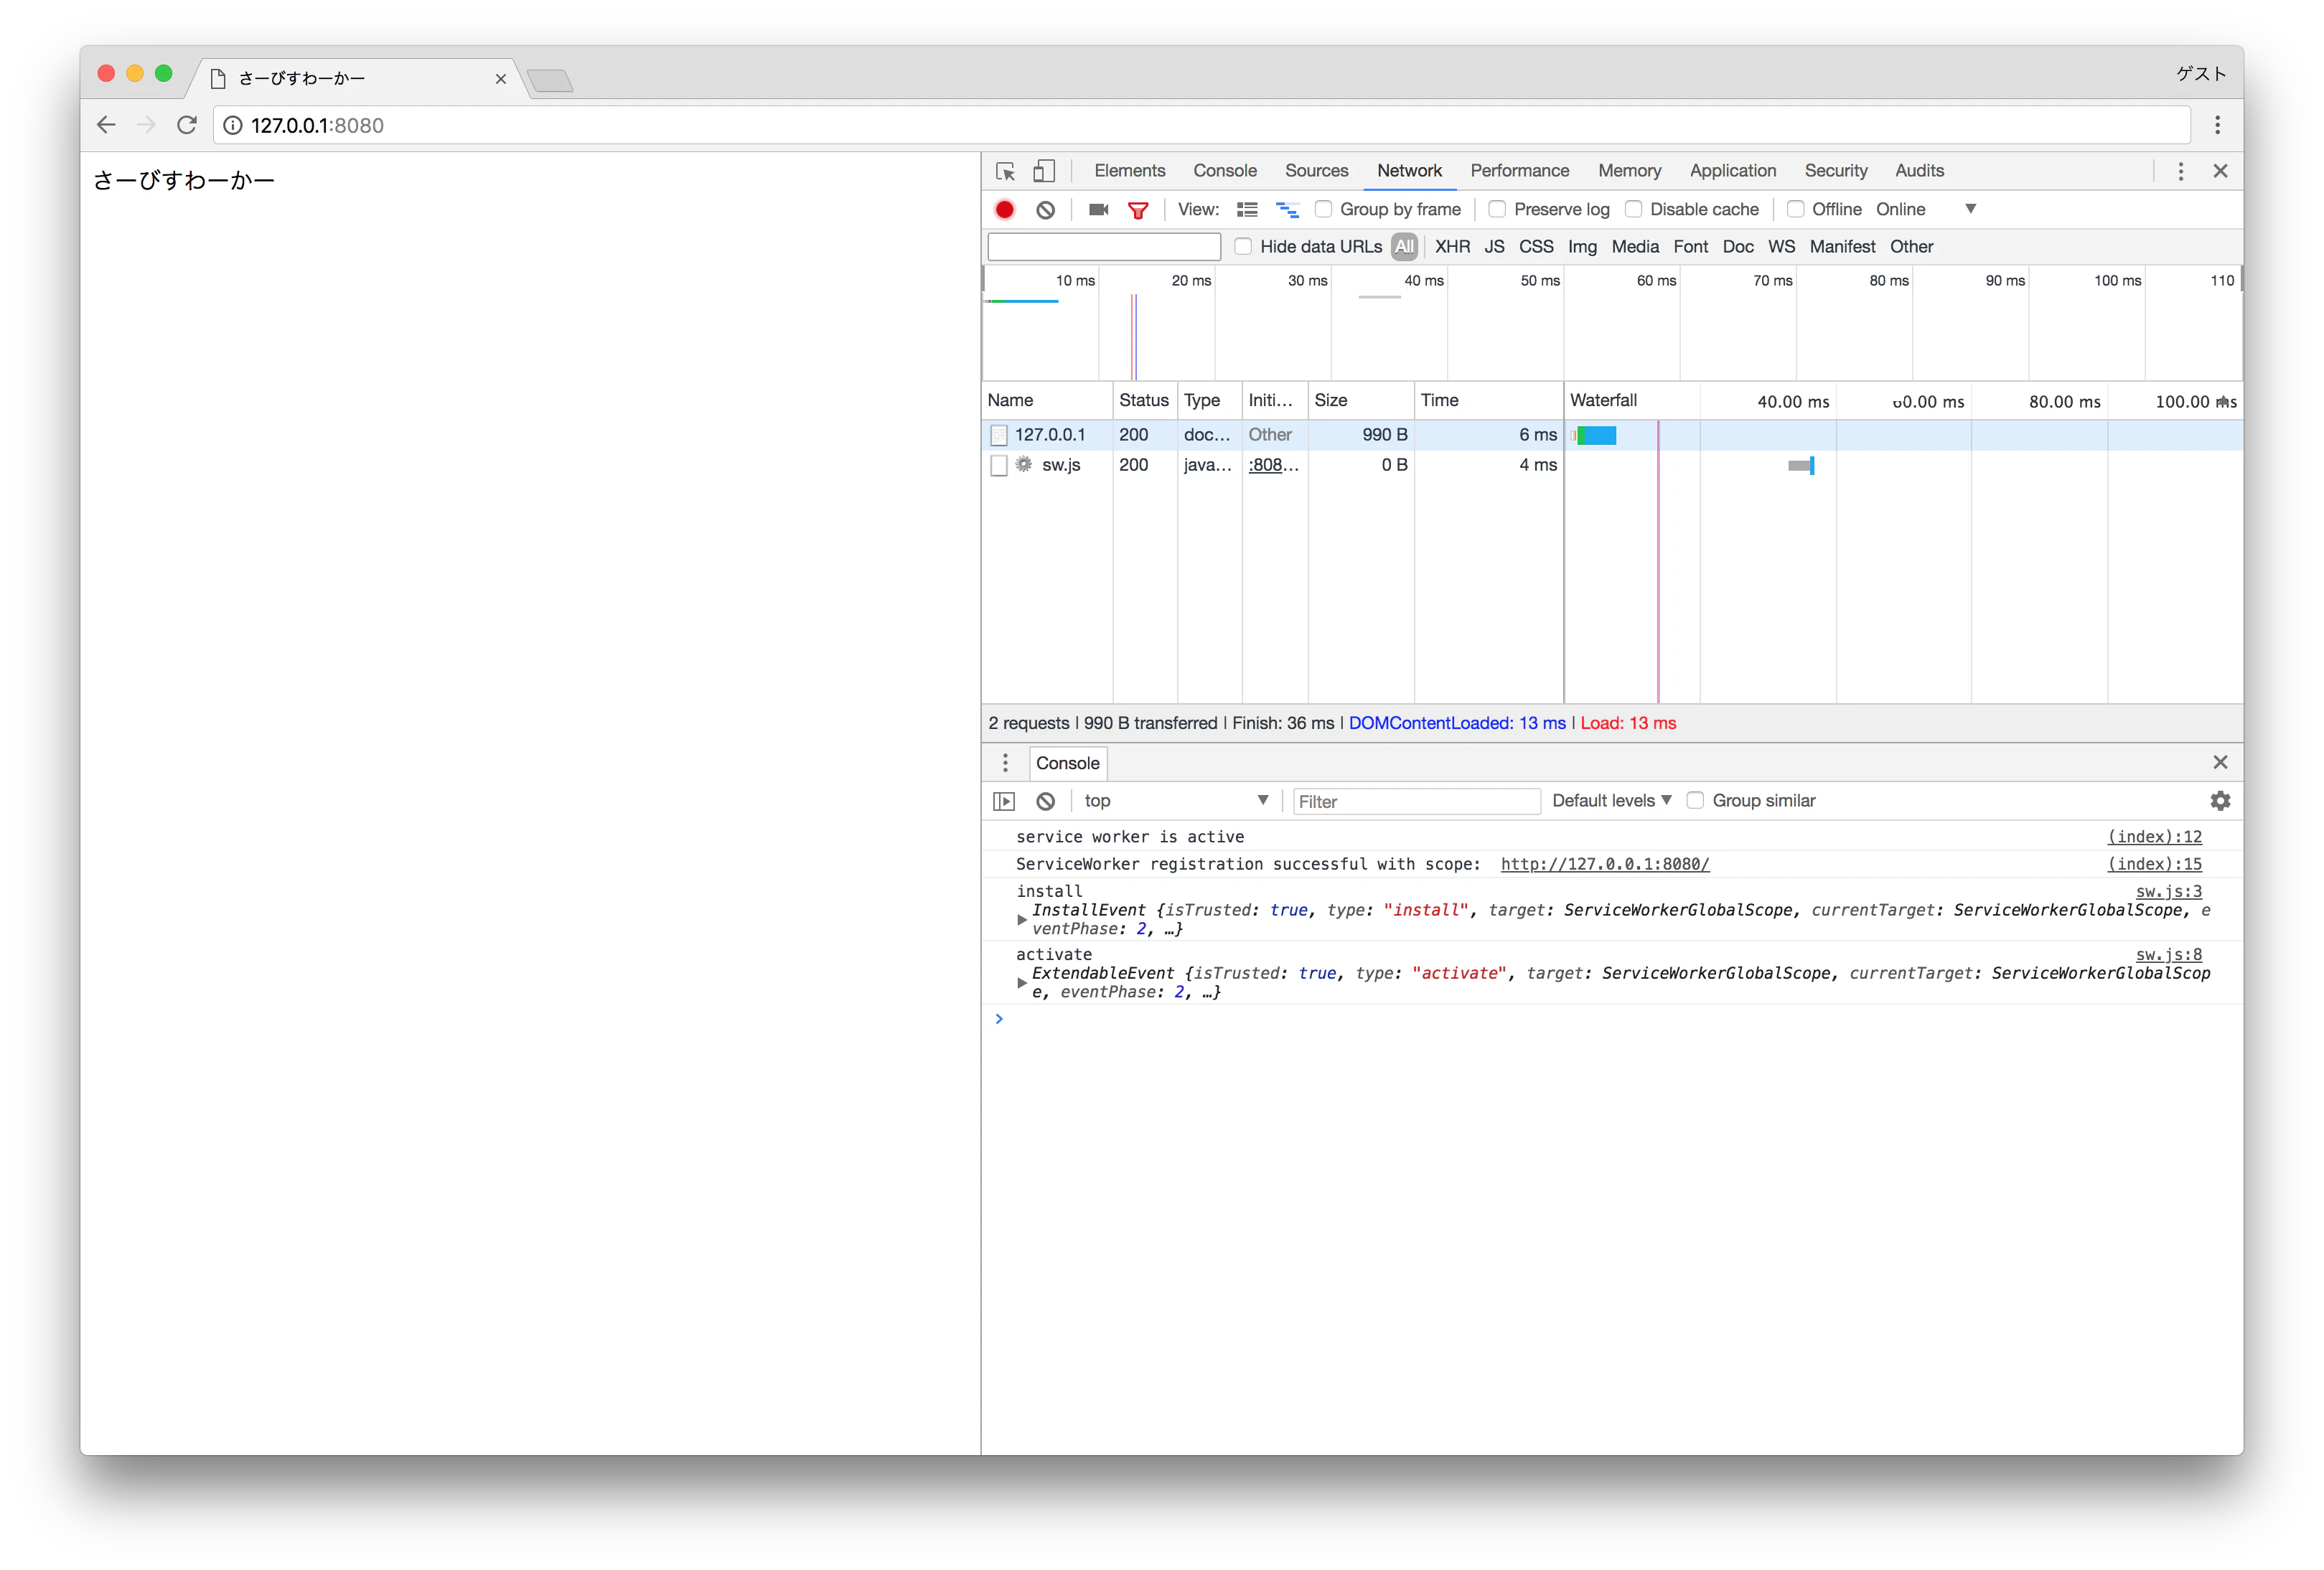Switch to the Application tab
This screenshot has width=2324, height=1570.
click(1732, 171)
